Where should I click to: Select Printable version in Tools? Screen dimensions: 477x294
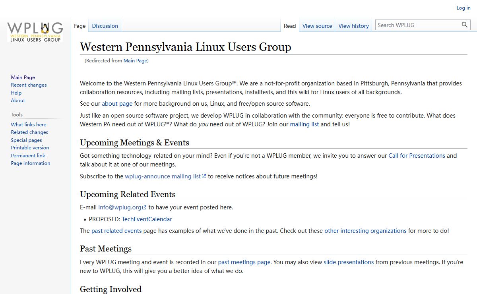(30, 147)
